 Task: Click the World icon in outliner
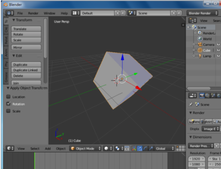[200, 39]
